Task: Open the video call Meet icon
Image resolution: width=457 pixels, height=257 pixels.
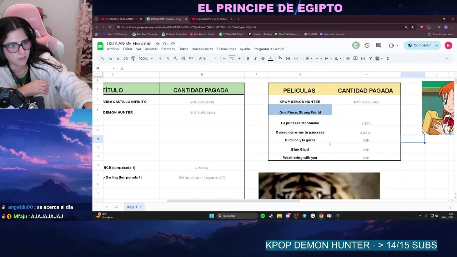Action: tap(391, 45)
